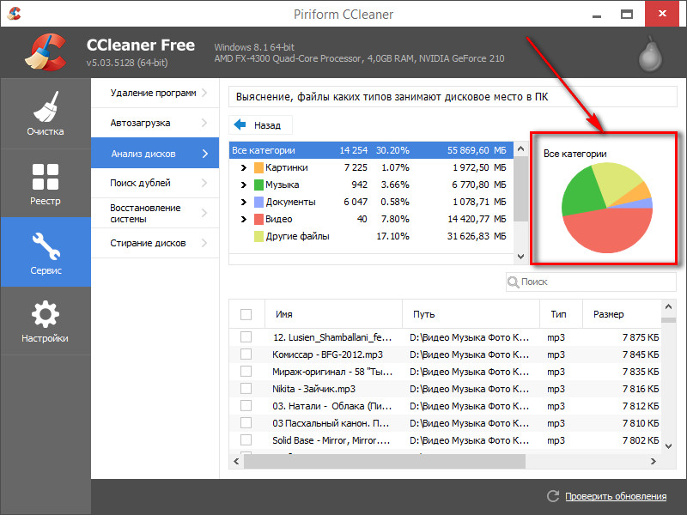Click the 6 770,80 МБ Музыка size
Image resolution: width=687 pixels, height=515 pixels.
point(479,185)
